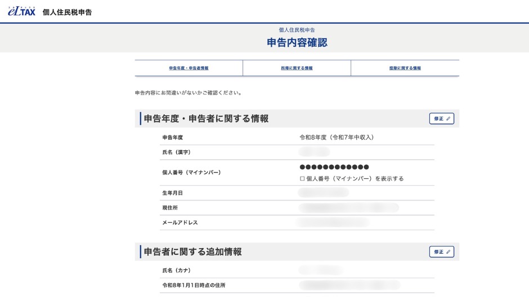Click the 個人住民税申告 title next to the logo
The height and width of the screenshot is (297, 529).
(67, 12)
